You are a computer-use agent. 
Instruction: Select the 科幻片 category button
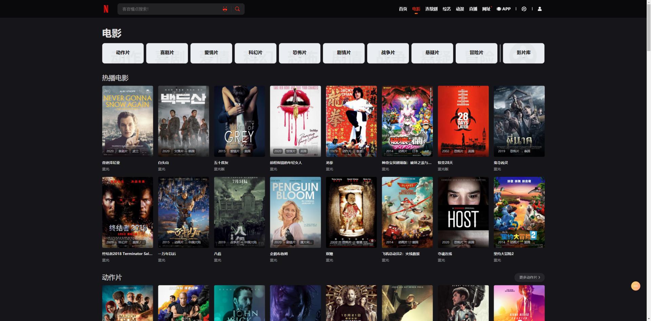click(255, 53)
